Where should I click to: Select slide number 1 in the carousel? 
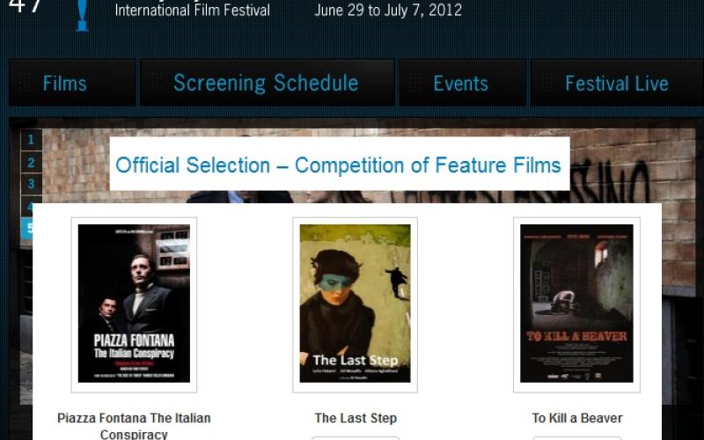coord(31,140)
